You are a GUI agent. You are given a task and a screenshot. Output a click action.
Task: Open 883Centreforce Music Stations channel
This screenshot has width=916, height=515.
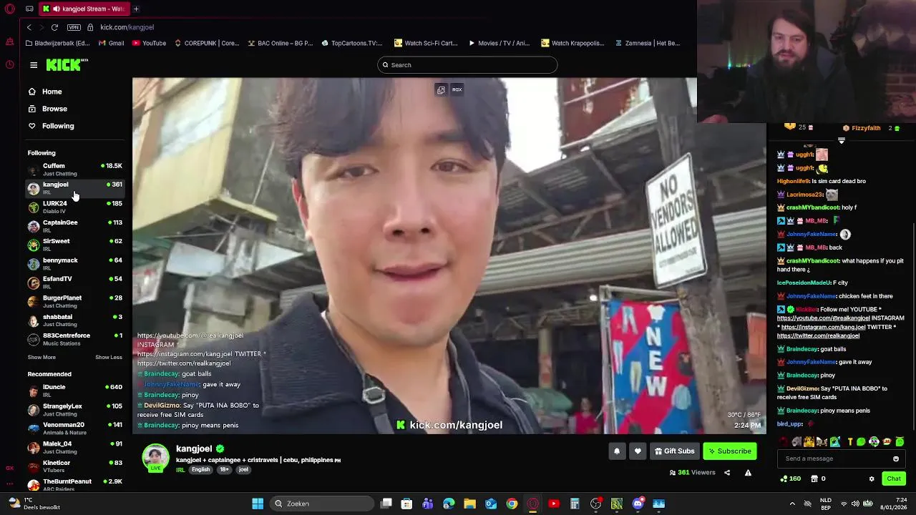coord(74,339)
